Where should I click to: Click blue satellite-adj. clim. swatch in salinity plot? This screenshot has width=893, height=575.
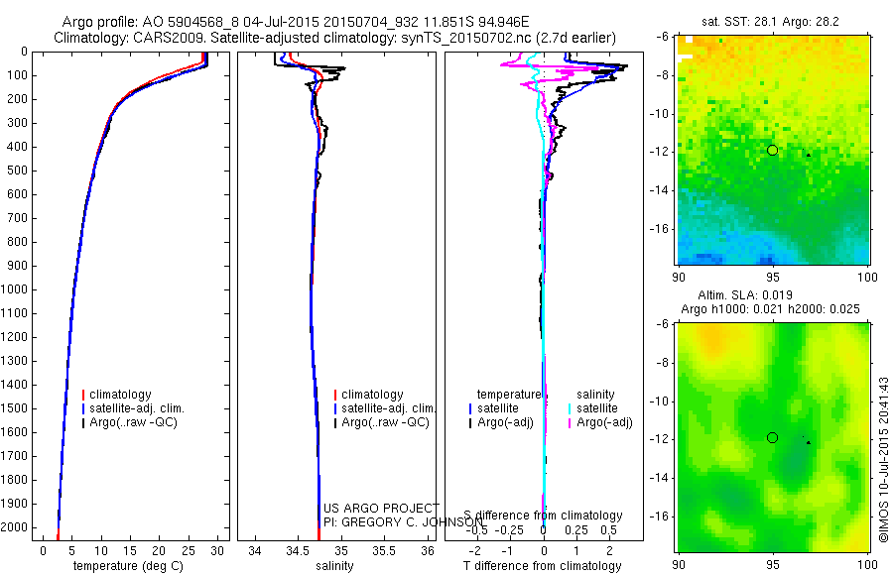point(335,408)
